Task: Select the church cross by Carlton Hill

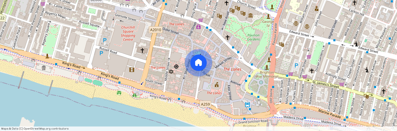Action: 355,3
